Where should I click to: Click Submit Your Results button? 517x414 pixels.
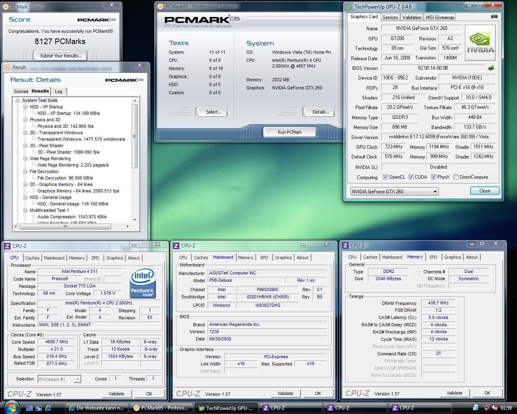coord(61,56)
